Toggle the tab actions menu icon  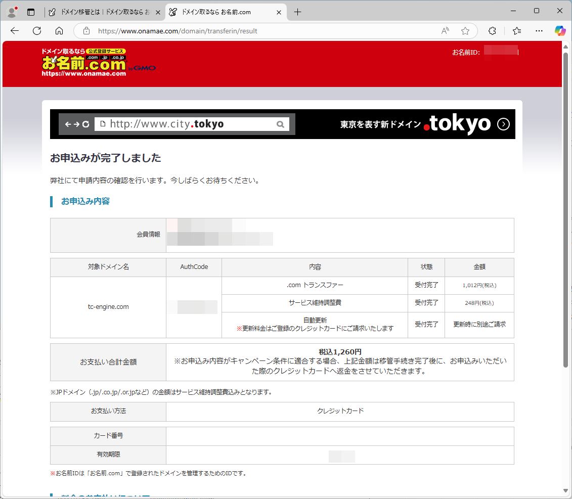[x=31, y=12]
